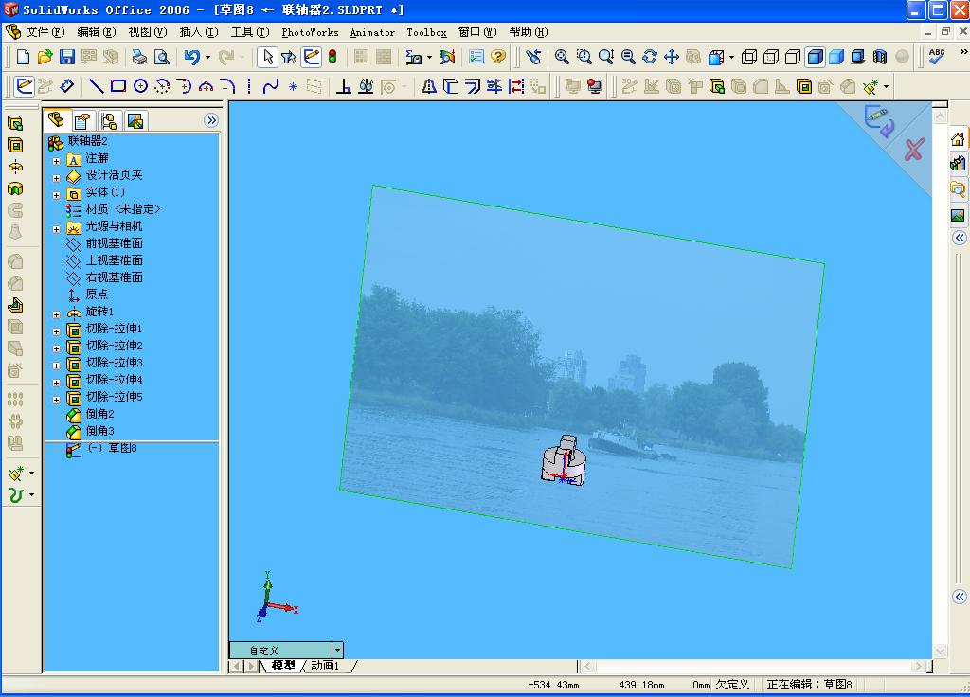Open the 视图 menu
Image resolution: width=970 pixels, height=697 pixels.
point(147,31)
